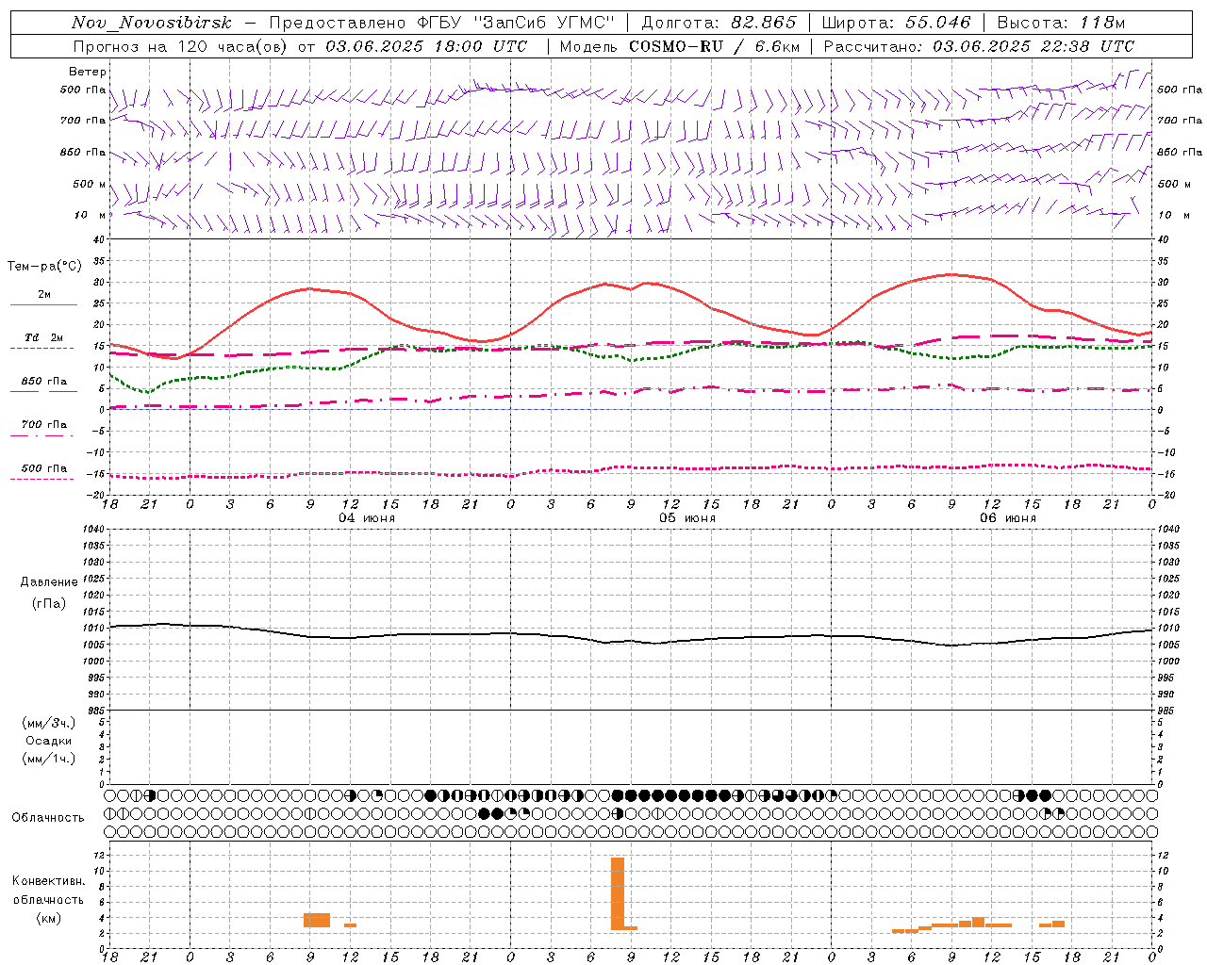Viewport: 1207px width, 965px height.
Task: Click the Тем-ра(°C) temperature panel label
Action: click(x=44, y=267)
